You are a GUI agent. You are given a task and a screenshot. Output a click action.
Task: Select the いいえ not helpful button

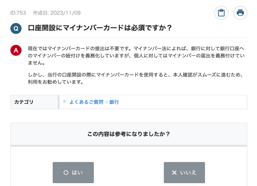(184, 172)
